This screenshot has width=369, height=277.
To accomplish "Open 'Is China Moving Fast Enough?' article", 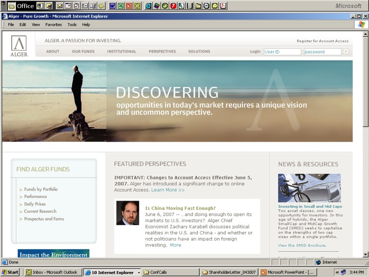I will pyautogui.click(x=180, y=208).
